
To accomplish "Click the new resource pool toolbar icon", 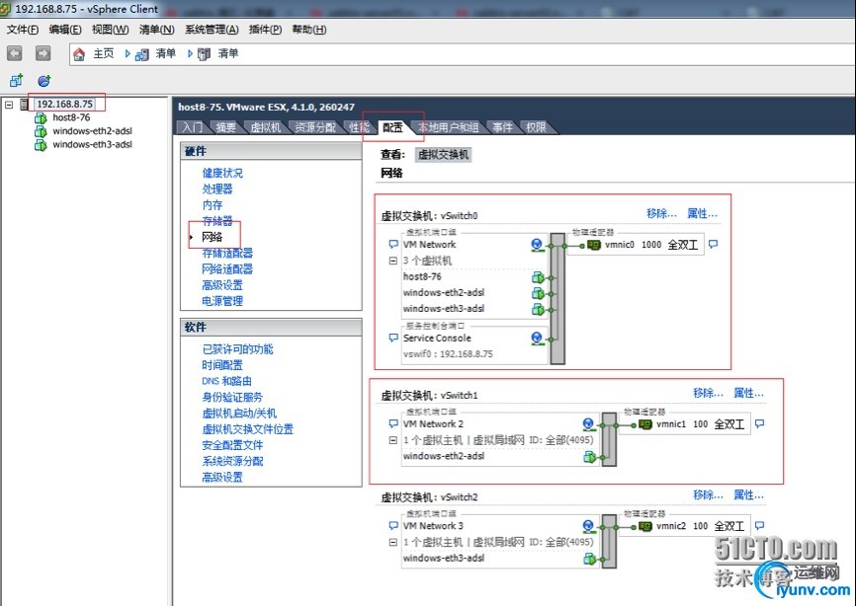I will tap(44, 81).
